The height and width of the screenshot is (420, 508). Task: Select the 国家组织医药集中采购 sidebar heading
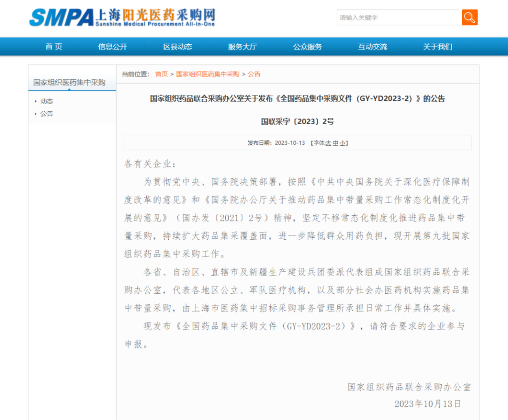click(x=69, y=82)
